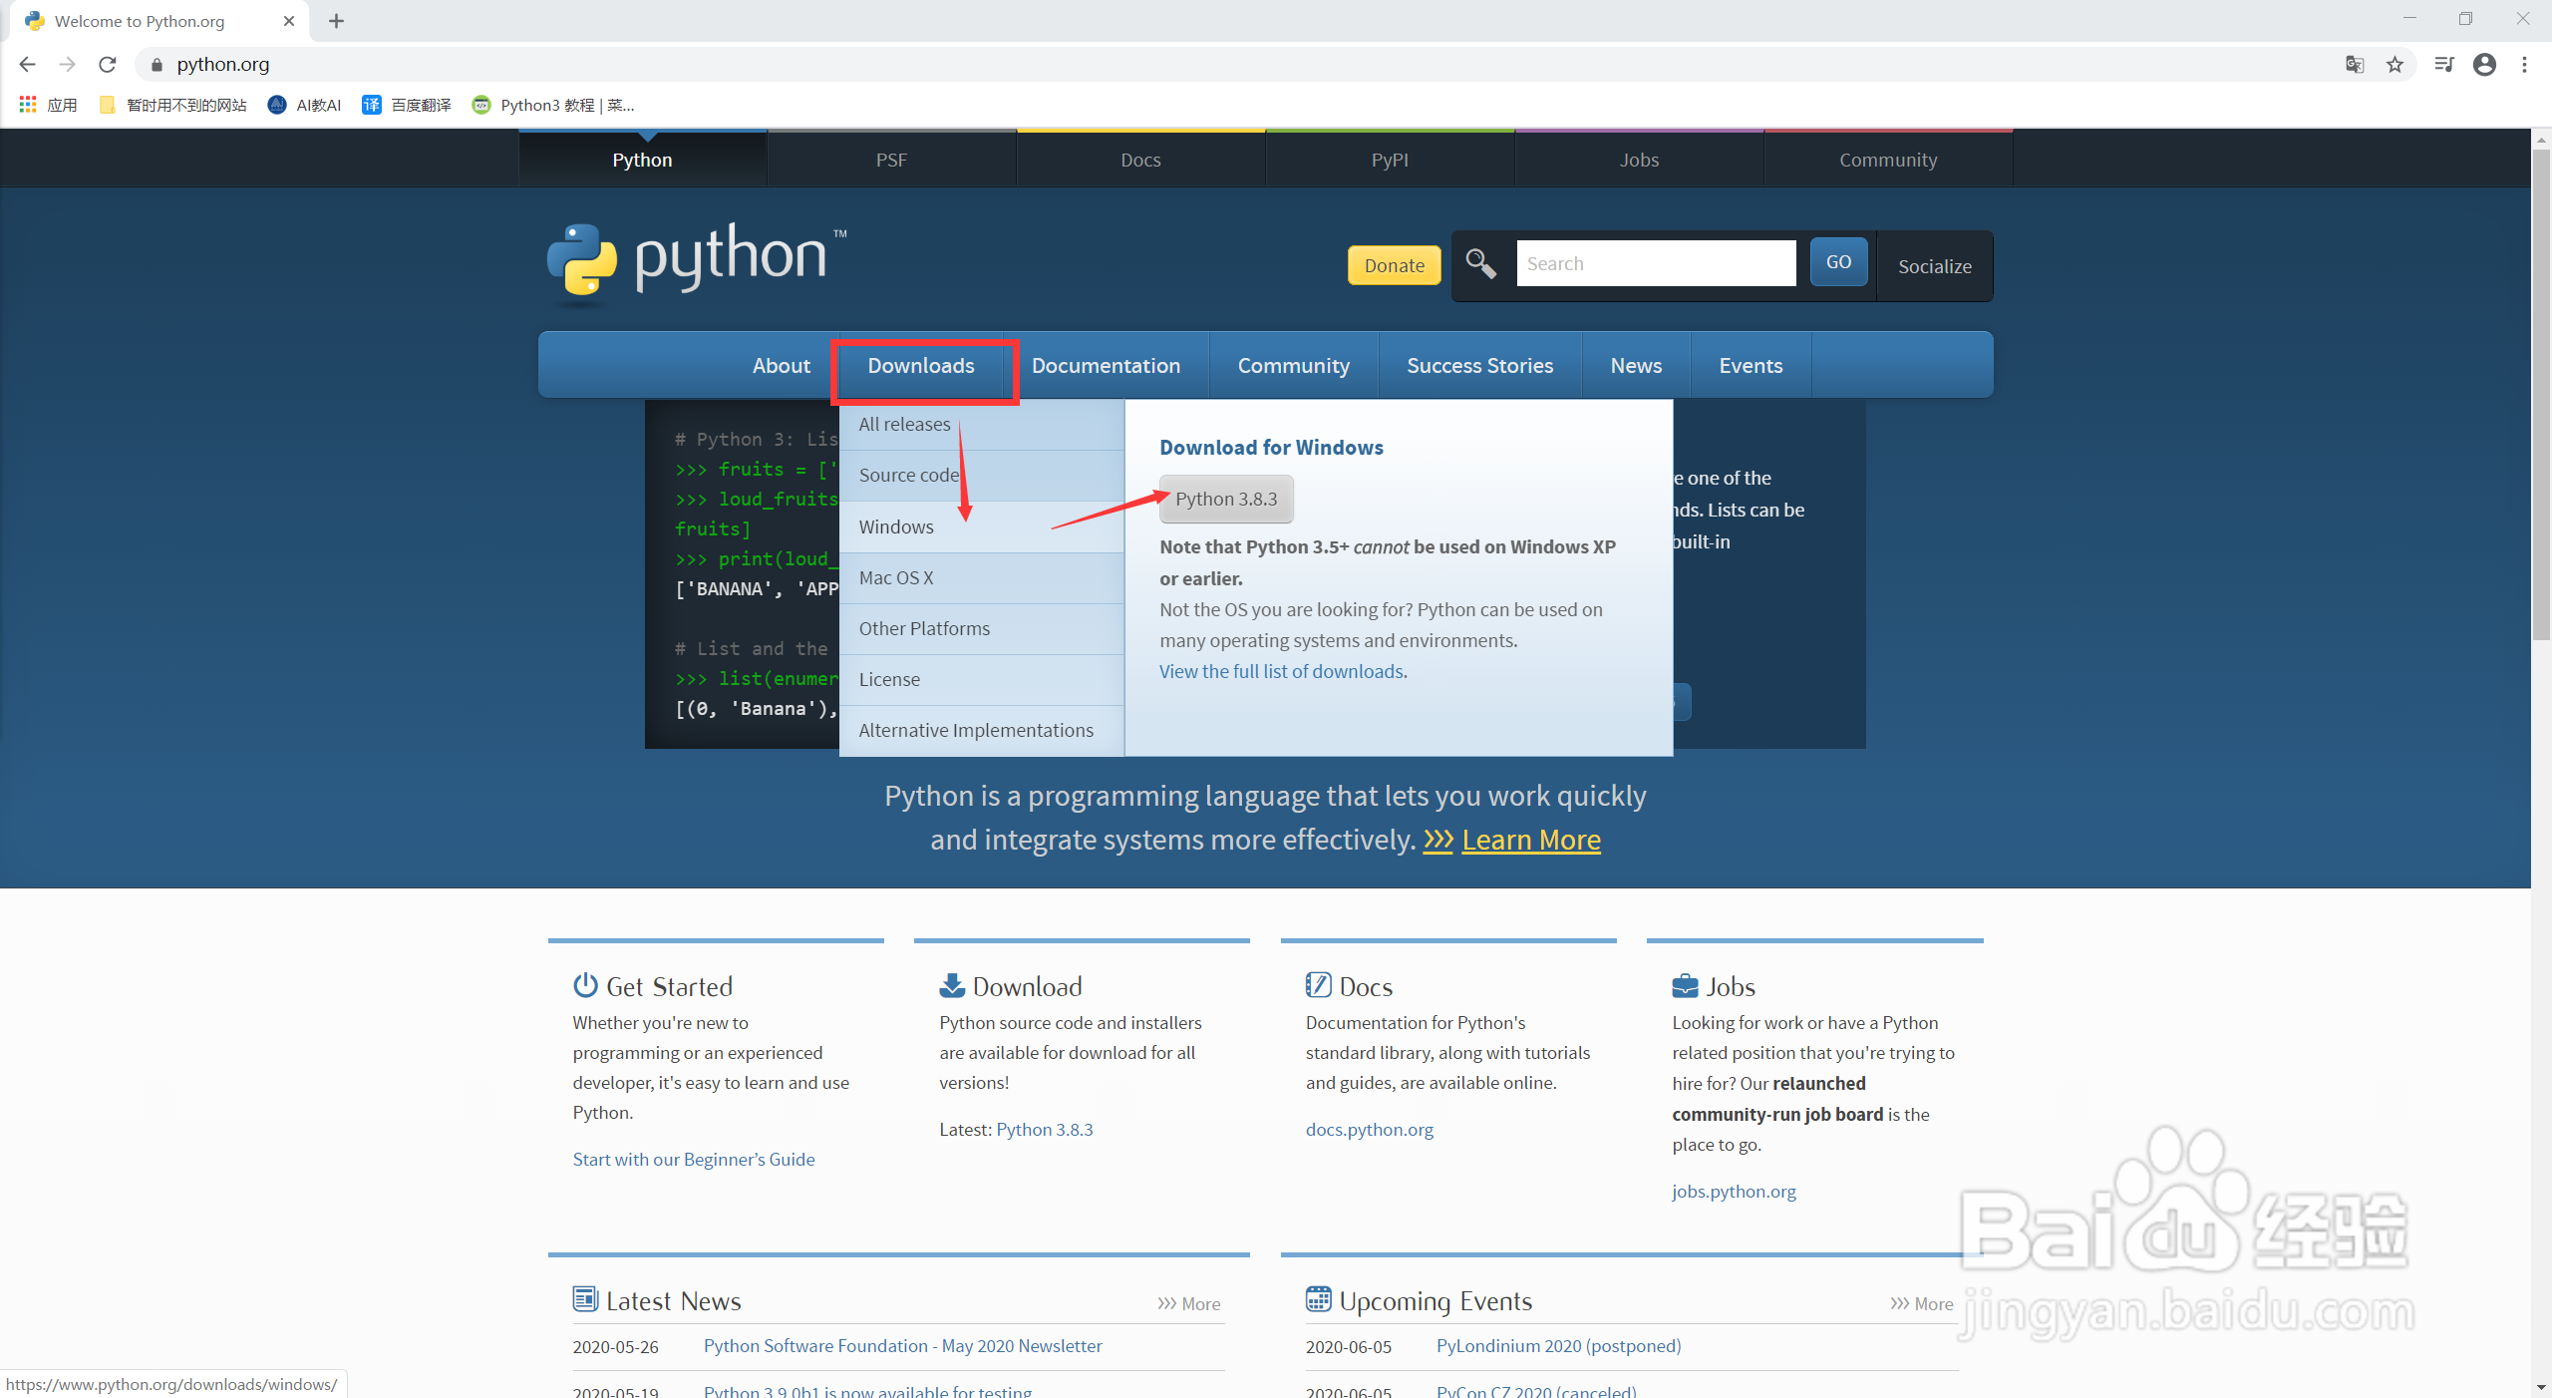
Task: Open the Chrome three-dot menu
Action: tap(2524, 65)
